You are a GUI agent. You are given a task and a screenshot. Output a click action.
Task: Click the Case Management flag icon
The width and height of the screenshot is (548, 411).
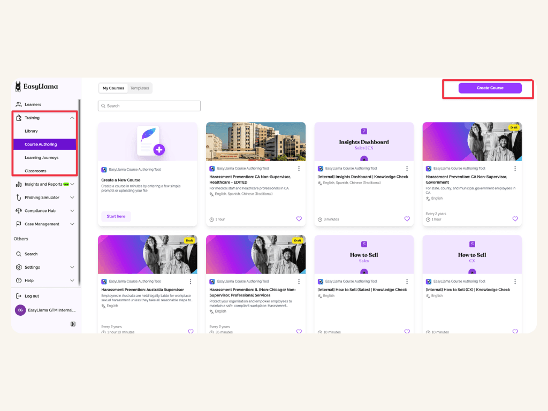[x=19, y=224]
